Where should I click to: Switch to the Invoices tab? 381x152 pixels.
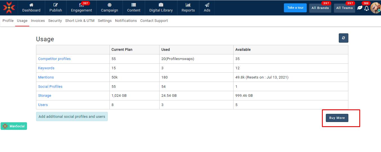[38, 21]
